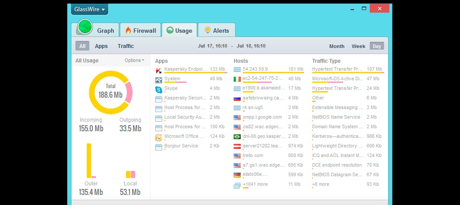Click Irish flag beside ec2-54-247-75 host
The image size is (460, 205).
coord(237,79)
